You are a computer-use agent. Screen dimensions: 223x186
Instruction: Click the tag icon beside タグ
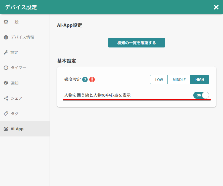coord(6,114)
